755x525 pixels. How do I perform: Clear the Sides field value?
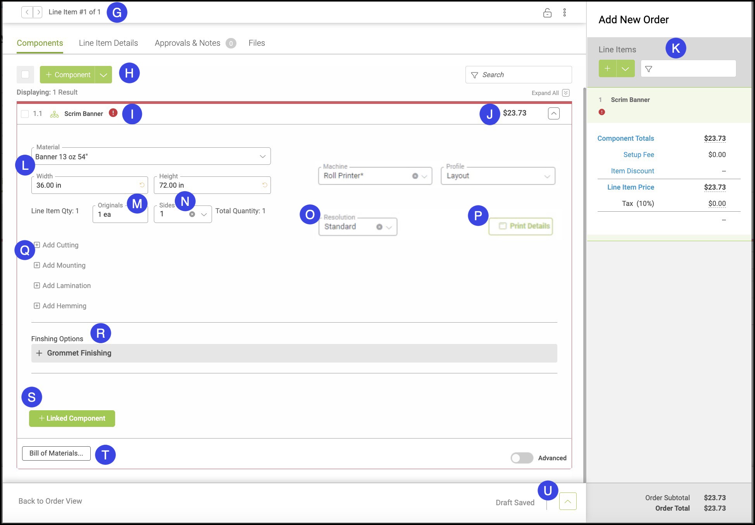(192, 214)
